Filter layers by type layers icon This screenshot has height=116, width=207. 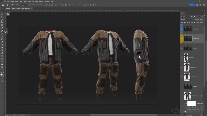tap(197, 17)
